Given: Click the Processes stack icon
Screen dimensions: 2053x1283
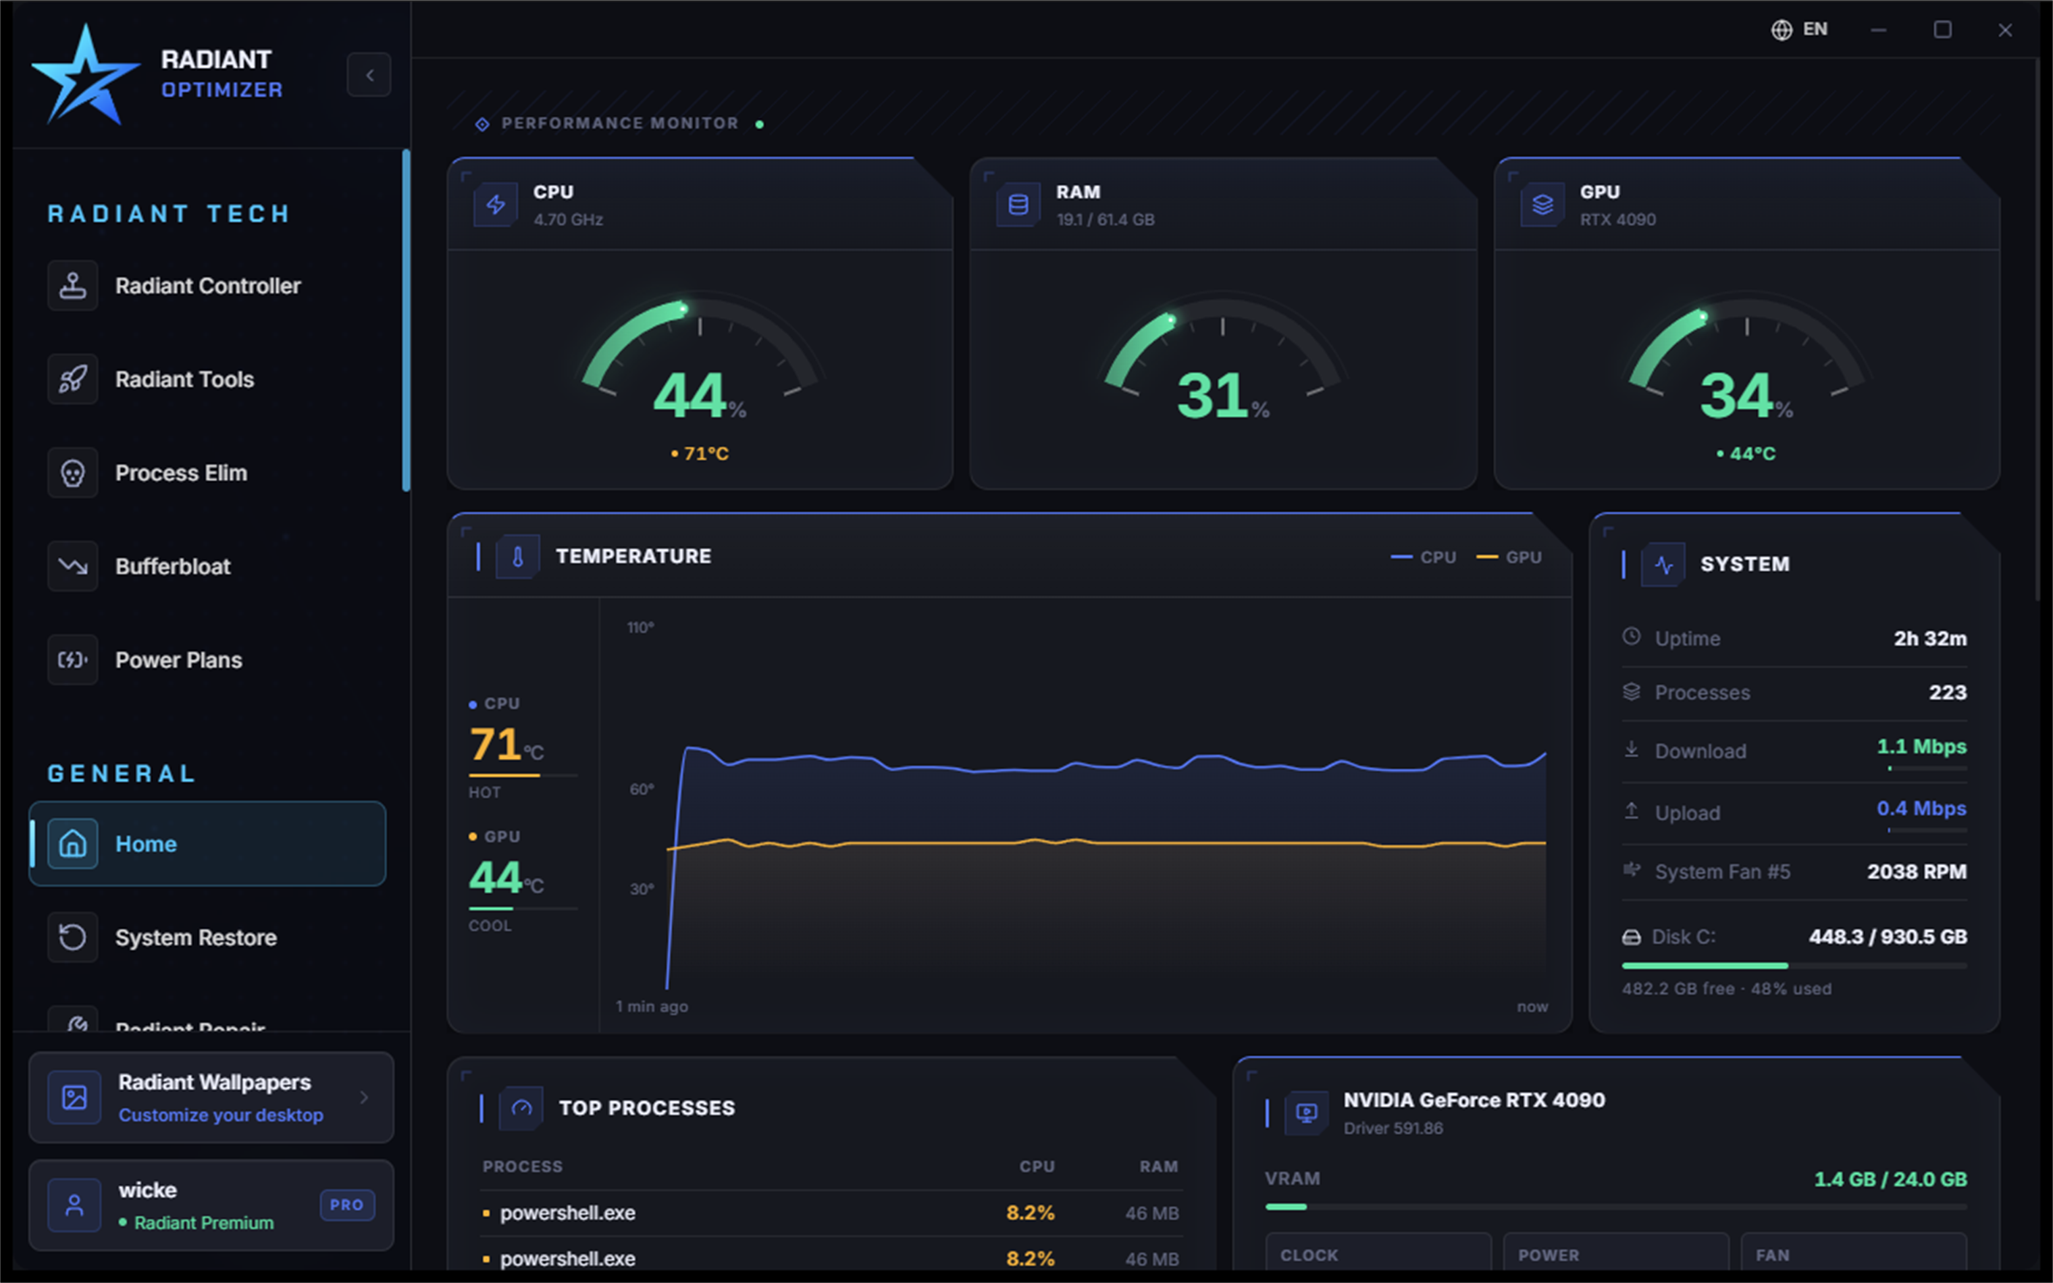Looking at the screenshot, I should (x=1632, y=691).
